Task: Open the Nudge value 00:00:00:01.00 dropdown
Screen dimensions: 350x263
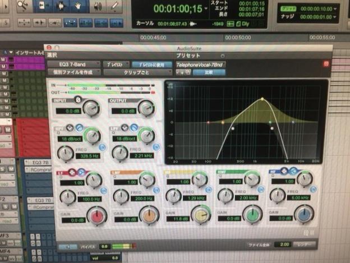Action: pyautogui.click(x=335, y=17)
